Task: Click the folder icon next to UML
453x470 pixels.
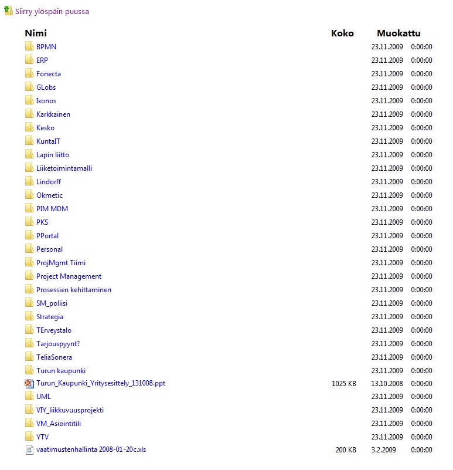Action: [29, 396]
